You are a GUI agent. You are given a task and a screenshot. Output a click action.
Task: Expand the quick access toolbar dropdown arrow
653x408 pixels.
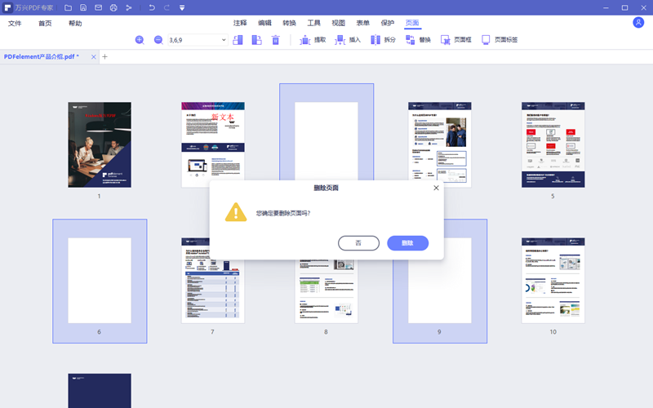pyautogui.click(x=181, y=8)
